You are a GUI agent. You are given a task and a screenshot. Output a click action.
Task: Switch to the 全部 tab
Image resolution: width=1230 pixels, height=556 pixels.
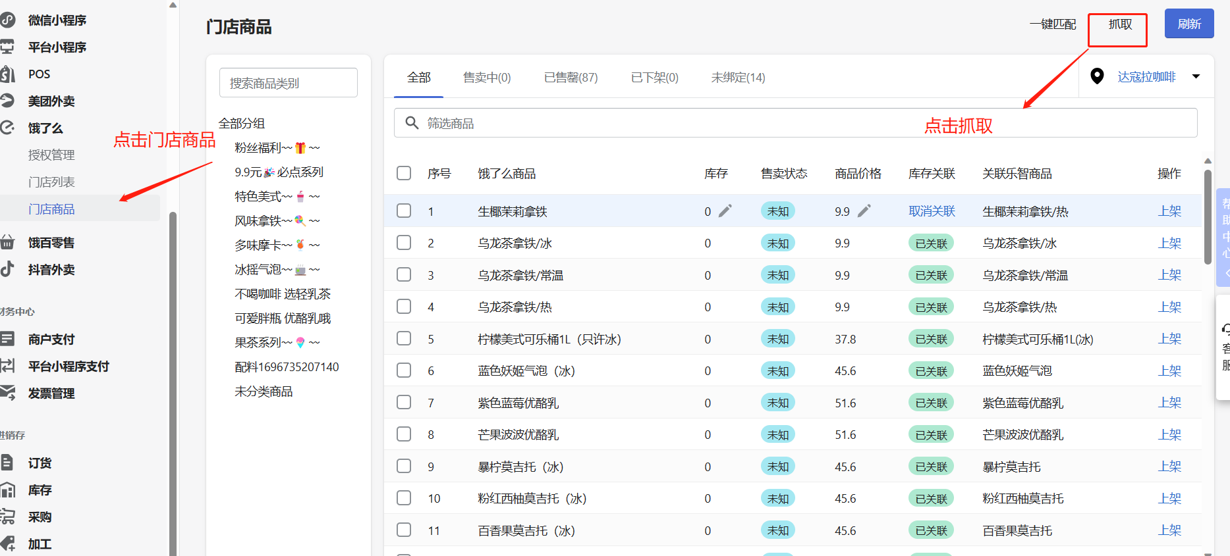419,78
